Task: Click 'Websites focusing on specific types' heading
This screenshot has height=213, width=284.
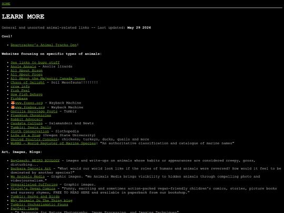Action: (52, 54)
